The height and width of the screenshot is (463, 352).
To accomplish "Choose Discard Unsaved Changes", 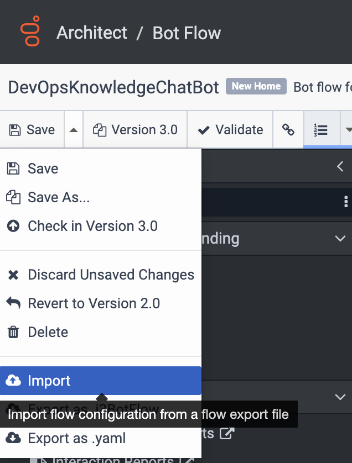I will [x=111, y=275].
